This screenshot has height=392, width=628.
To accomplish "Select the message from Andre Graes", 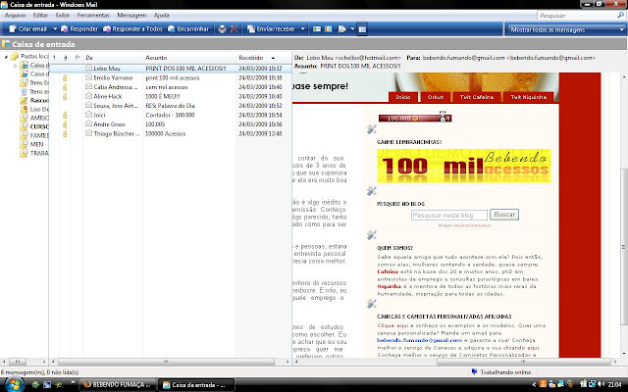I will 171,124.
